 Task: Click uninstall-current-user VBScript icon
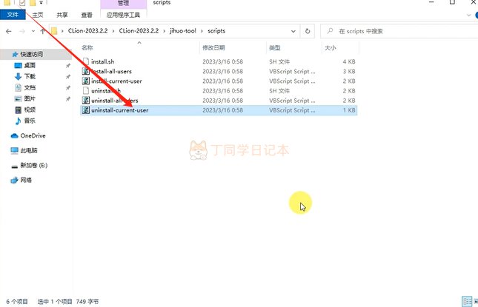[86, 110]
